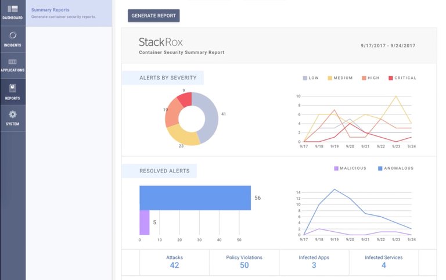The image size is (446, 280).
Task: Click the Generate Report button
Action: (x=153, y=16)
